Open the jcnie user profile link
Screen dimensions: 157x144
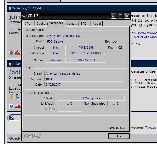[15, 17]
